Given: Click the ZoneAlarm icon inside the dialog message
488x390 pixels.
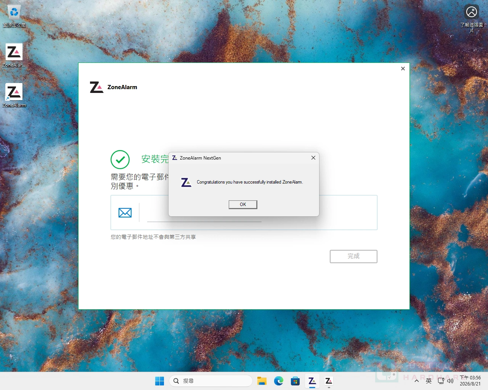Looking at the screenshot, I should click(x=186, y=182).
